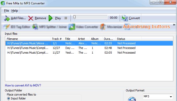Sort by Album column header
Screen dimensions: 177x101
click(x=96, y=39)
